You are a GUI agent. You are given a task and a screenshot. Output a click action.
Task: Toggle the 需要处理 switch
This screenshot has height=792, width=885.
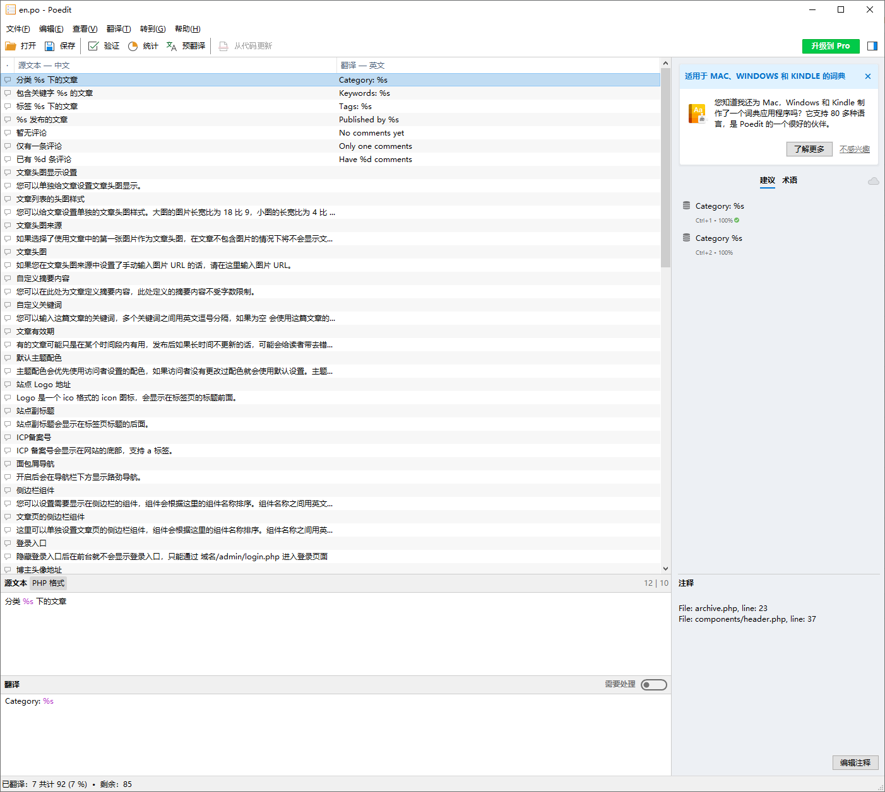pos(654,685)
